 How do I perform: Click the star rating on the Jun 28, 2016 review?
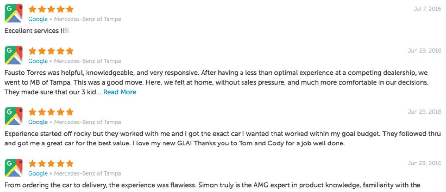(51, 163)
